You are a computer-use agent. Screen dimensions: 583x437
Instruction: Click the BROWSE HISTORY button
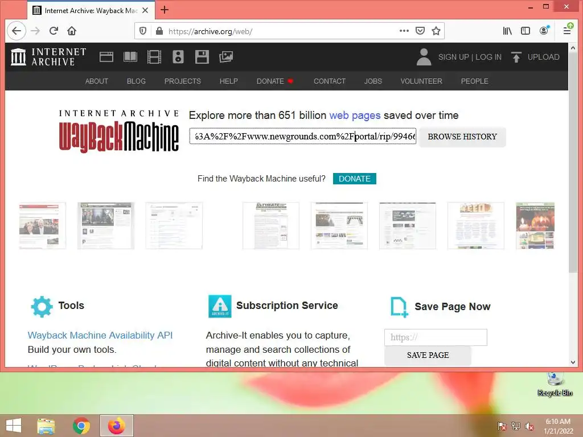[462, 137]
